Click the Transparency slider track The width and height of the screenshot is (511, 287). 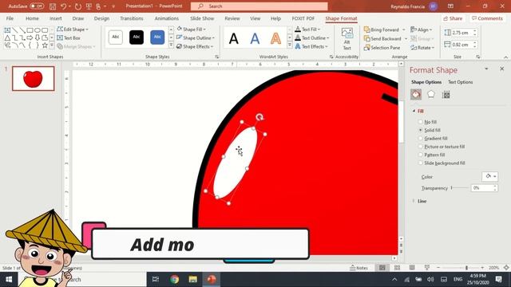(460, 188)
